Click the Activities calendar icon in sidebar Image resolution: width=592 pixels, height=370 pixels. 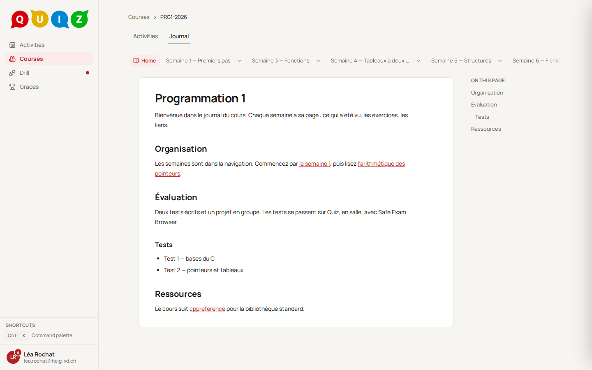(x=12, y=45)
